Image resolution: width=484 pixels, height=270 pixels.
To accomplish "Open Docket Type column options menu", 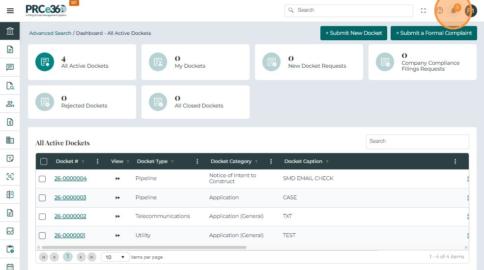I will tap(197, 162).
